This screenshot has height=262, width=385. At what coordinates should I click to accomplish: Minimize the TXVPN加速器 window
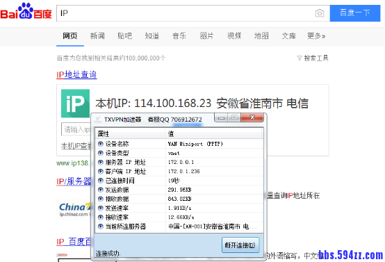click(221, 117)
